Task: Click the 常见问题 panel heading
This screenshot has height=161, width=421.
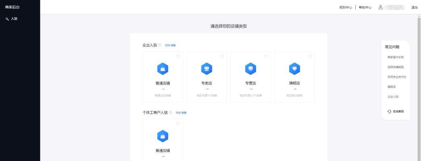Action: coord(392,47)
